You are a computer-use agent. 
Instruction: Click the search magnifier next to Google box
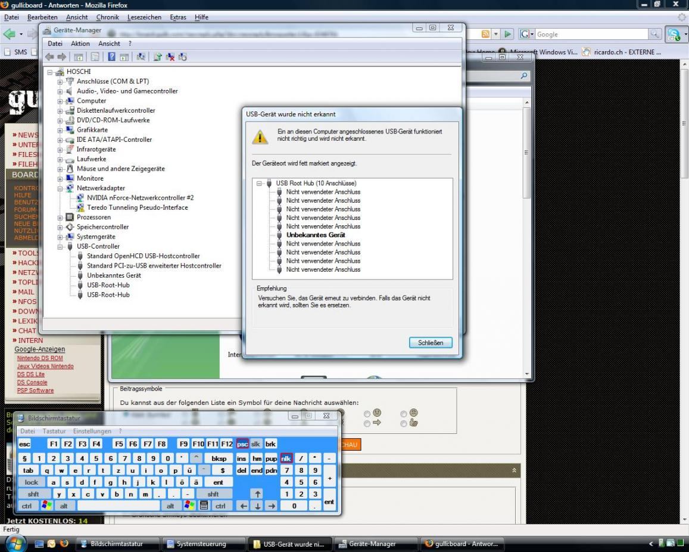654,35
